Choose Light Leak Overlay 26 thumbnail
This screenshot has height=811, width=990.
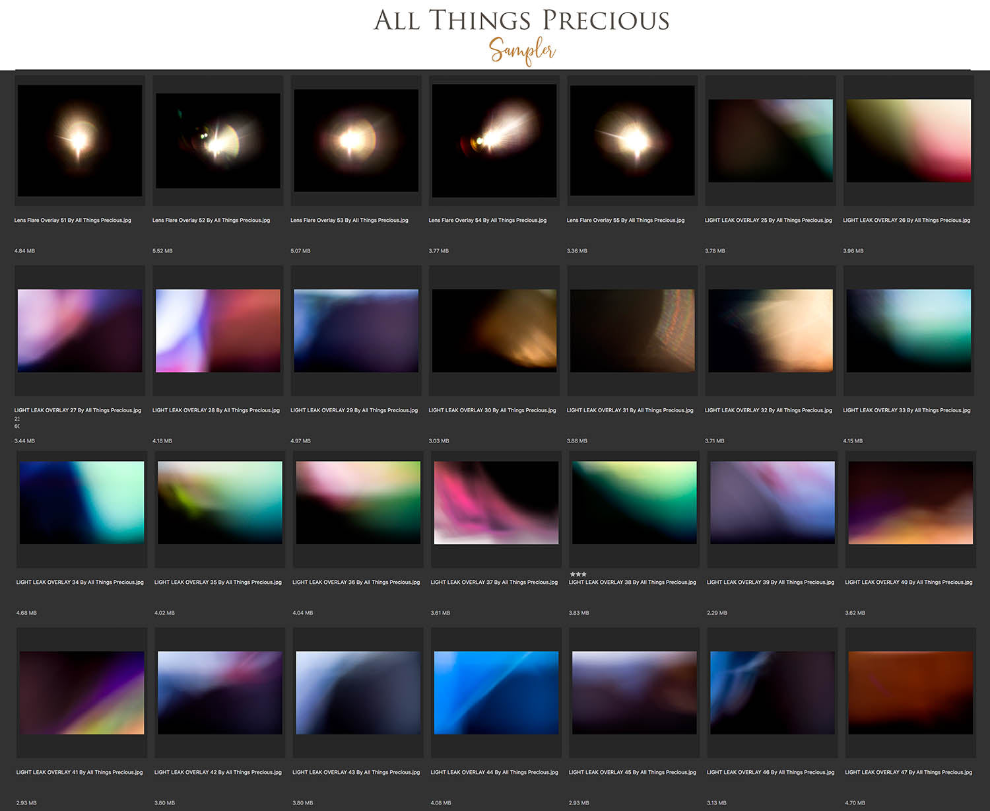pyautogui.click(x=909, y=141)
